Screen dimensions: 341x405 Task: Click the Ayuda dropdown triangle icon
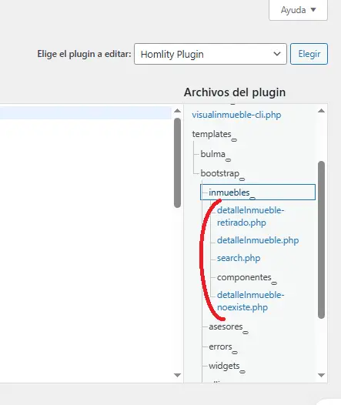pyautogui.click(x=313, y=10)
